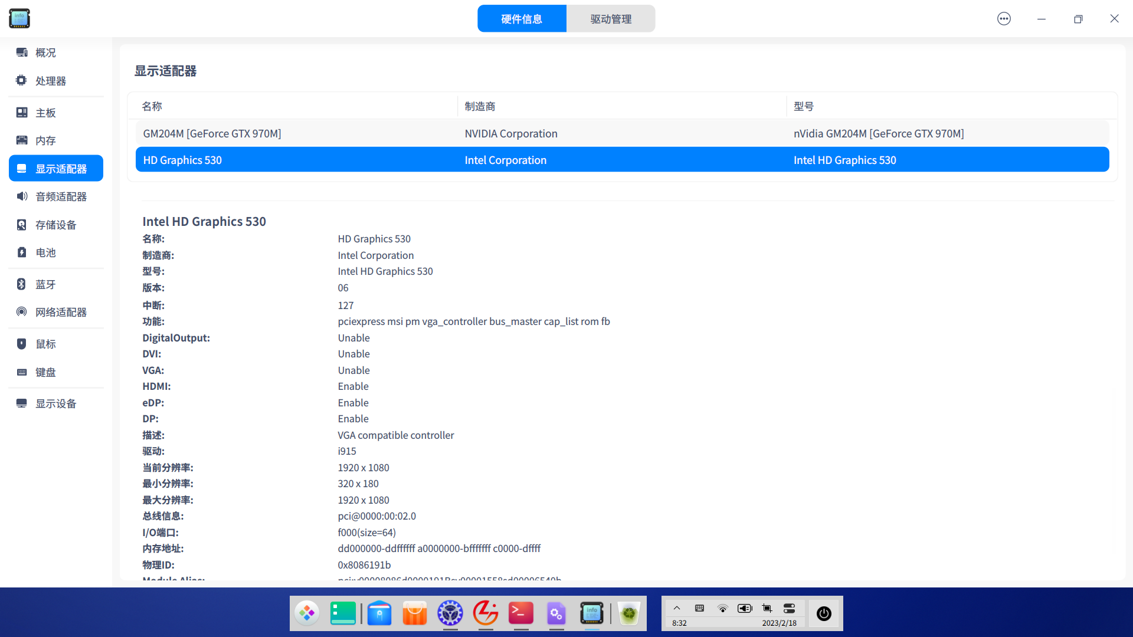The image size is (1133, 637).
Task: Go to 内存 memory section
Action: (45, 140)
